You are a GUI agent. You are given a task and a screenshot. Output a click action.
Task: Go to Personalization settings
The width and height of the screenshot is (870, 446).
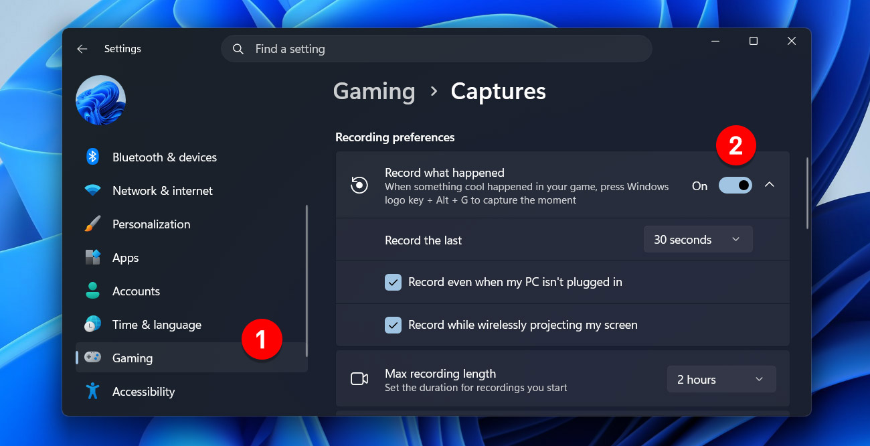coord(191,224)
